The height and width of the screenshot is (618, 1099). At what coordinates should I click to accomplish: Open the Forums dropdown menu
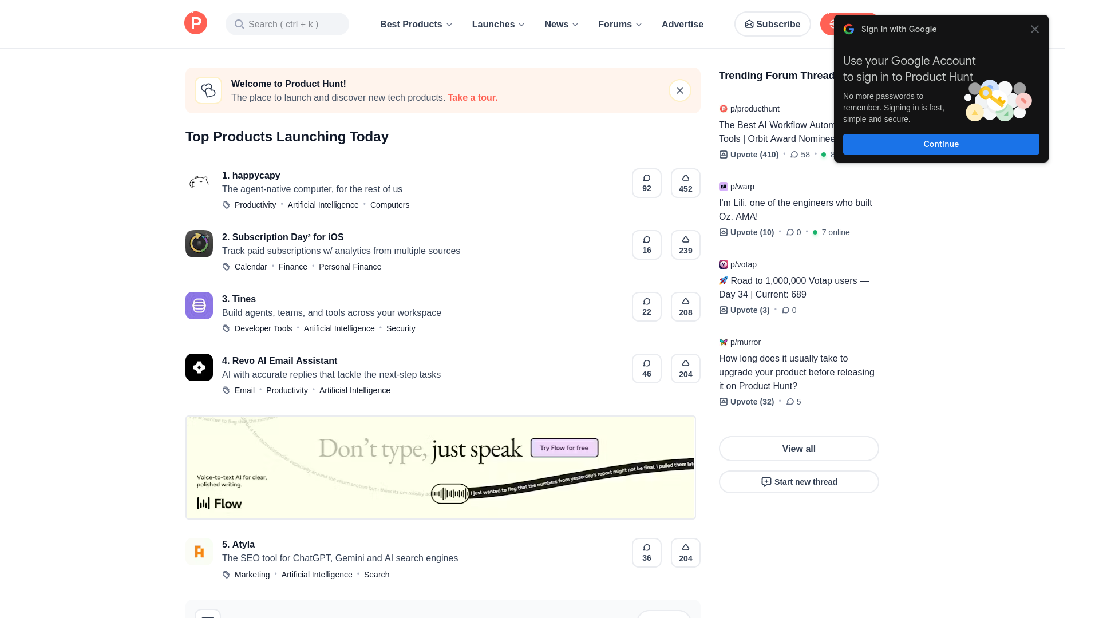point(619,25)
